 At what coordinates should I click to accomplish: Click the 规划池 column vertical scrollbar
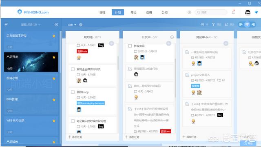(x=118, y=63)
